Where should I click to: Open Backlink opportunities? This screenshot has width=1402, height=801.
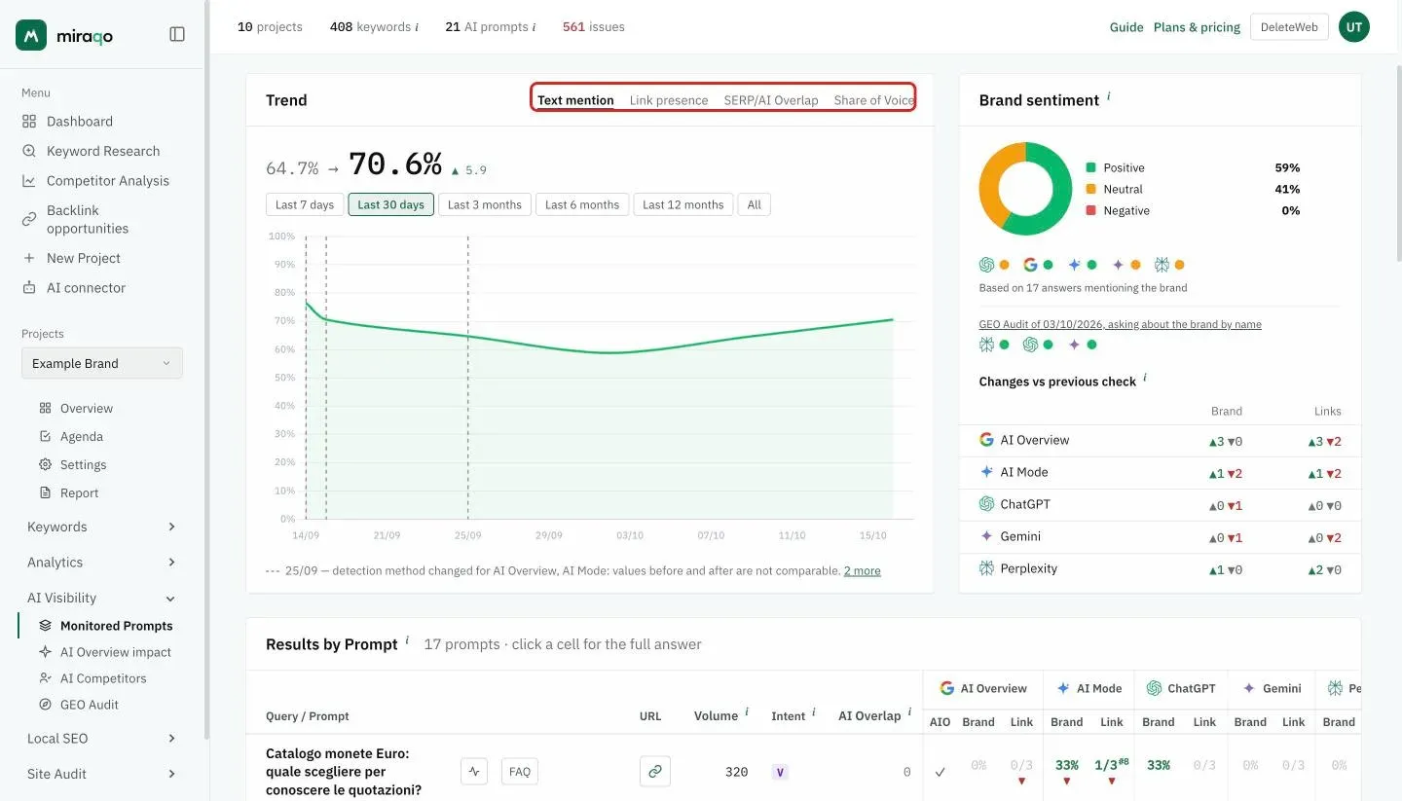[x=88, y=219]
